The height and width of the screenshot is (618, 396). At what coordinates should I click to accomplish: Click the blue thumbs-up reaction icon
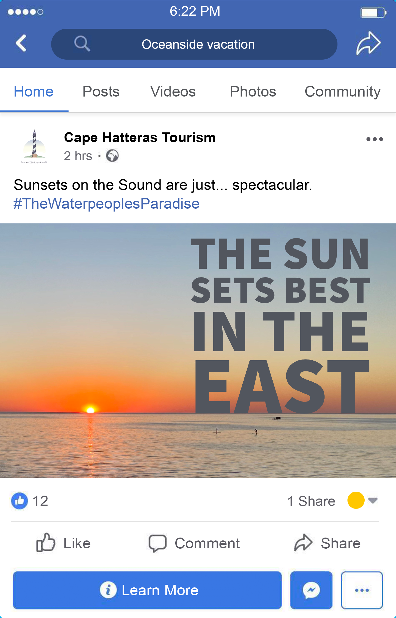[20, 501]
